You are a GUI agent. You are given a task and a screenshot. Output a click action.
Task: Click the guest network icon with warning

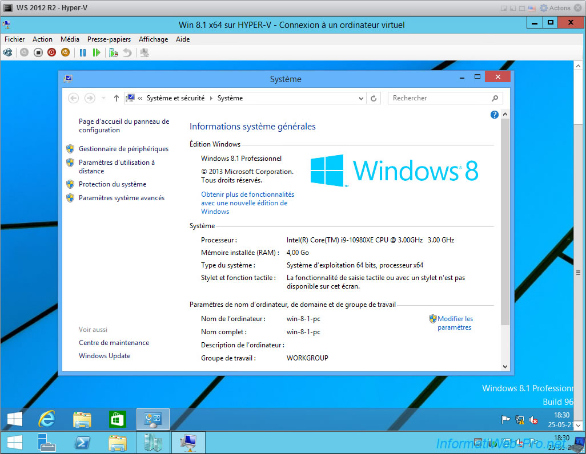pyautogui.click(x=520, y=420)
